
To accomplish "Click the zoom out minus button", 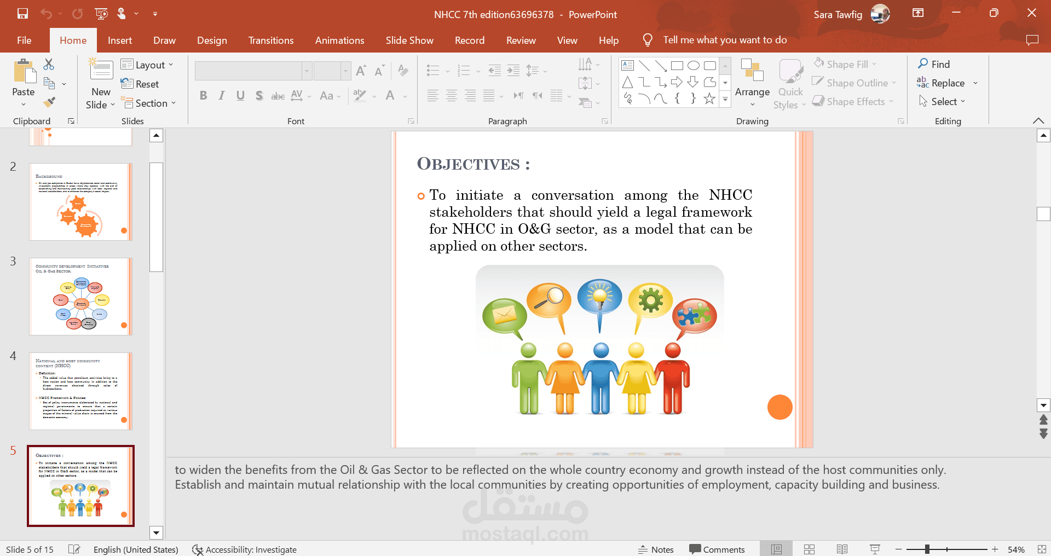I will [x=898, y=549].
